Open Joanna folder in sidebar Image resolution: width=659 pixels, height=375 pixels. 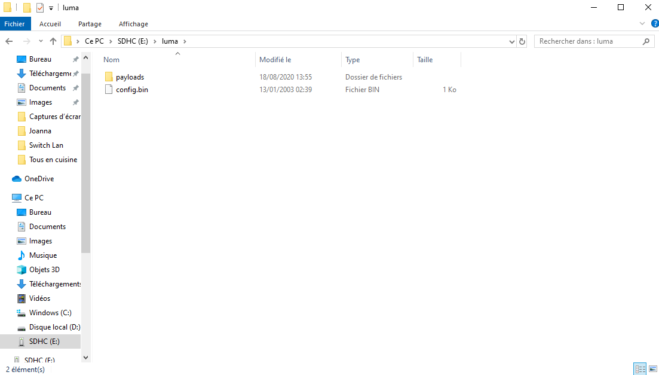pos(41,131)
